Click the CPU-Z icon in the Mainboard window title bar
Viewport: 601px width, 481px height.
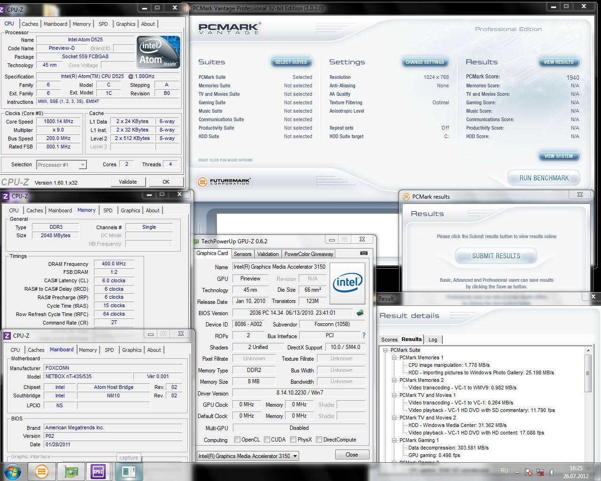tap(7, 335)
